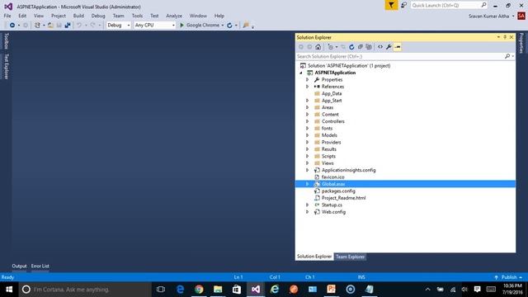Open the Project menu
Screen dimensions: 528x297
(59, 16)
